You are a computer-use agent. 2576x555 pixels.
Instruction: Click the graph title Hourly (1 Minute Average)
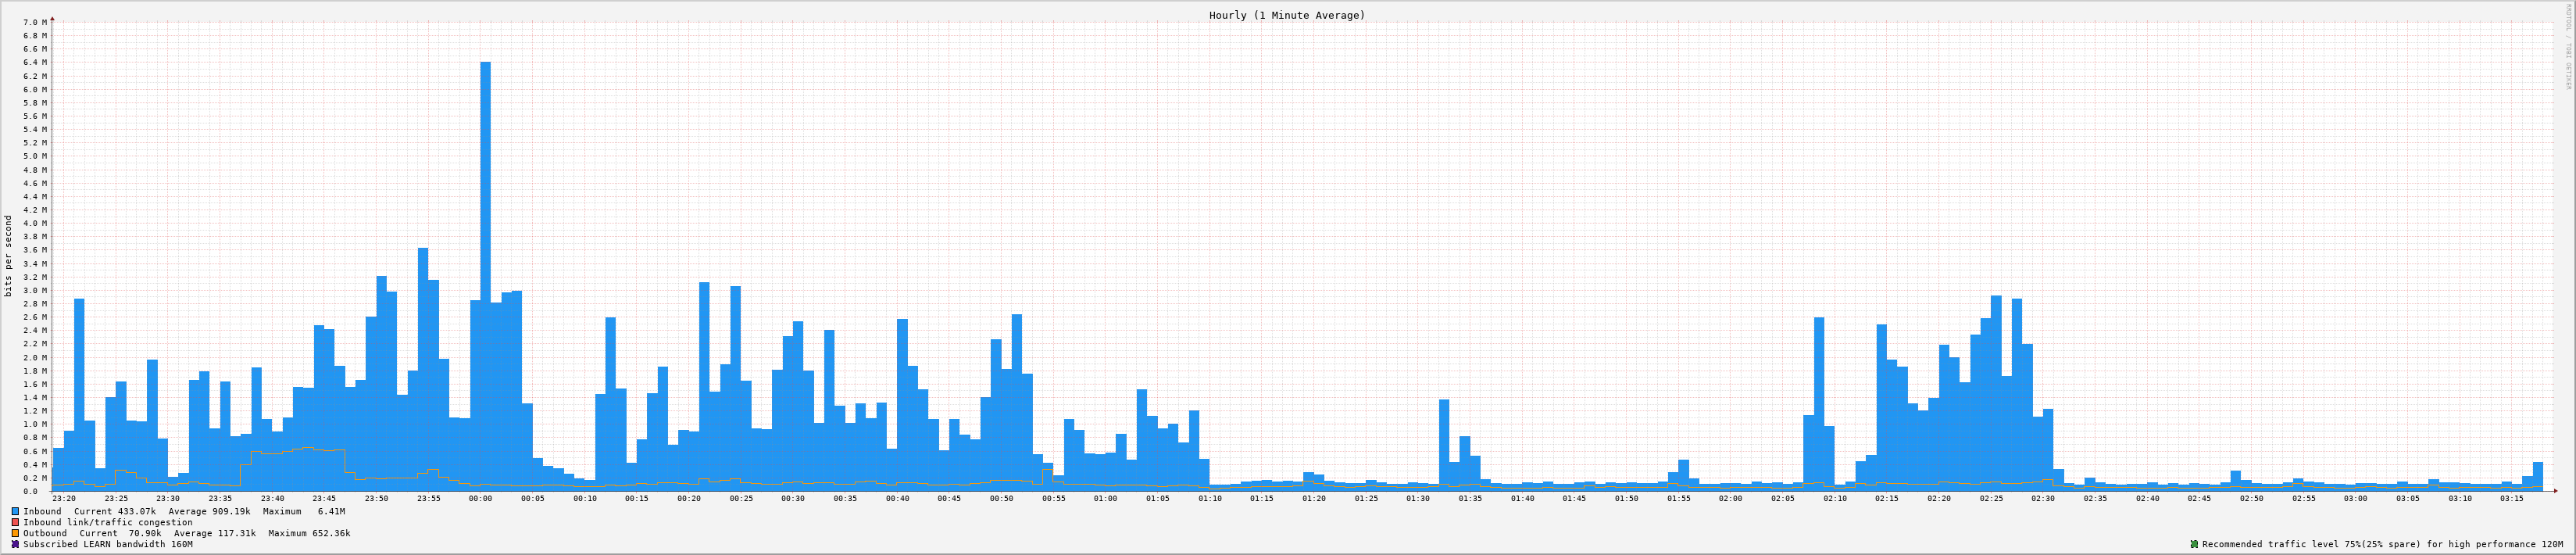(1286, 15)
